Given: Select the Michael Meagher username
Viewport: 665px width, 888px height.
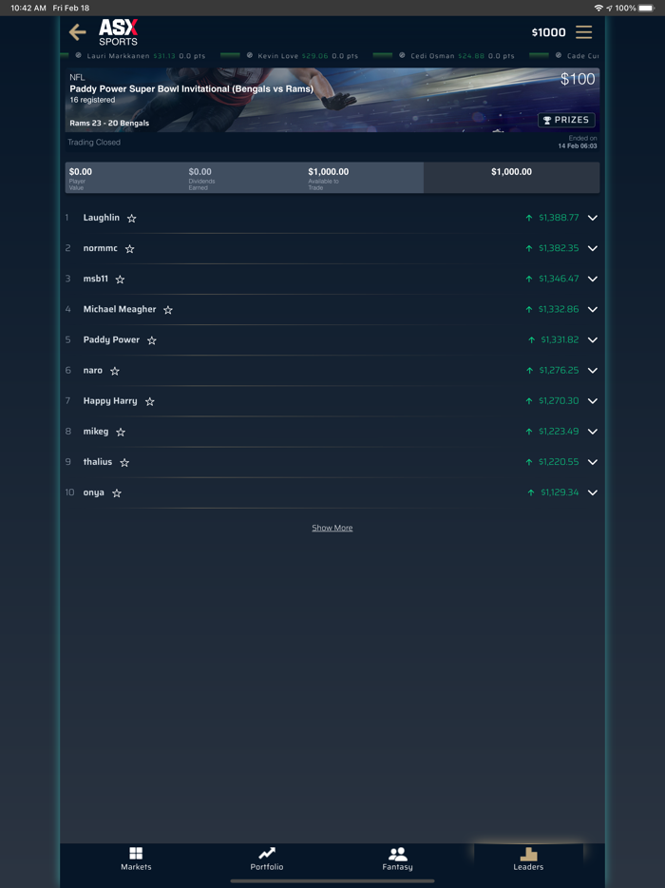Looking at the screenshot, I should point(120,309).
